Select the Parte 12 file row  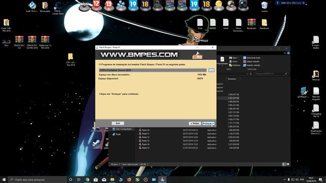[x=189, y=137]
